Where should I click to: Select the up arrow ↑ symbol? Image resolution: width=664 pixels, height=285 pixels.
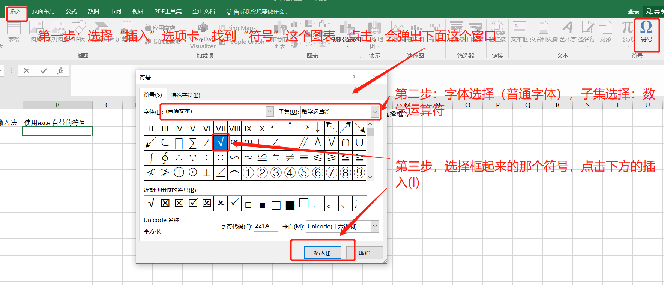point(290,128)
